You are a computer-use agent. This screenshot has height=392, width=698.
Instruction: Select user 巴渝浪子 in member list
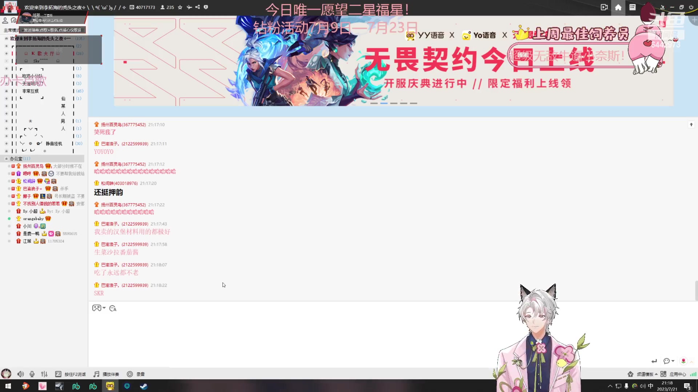(x=32, y=189)
